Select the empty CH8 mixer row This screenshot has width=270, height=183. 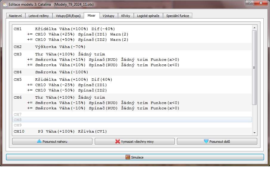[x=132, y=120]
